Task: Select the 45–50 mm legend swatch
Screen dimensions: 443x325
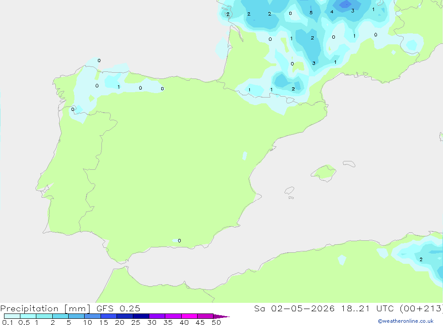Action: coord(205,316)
